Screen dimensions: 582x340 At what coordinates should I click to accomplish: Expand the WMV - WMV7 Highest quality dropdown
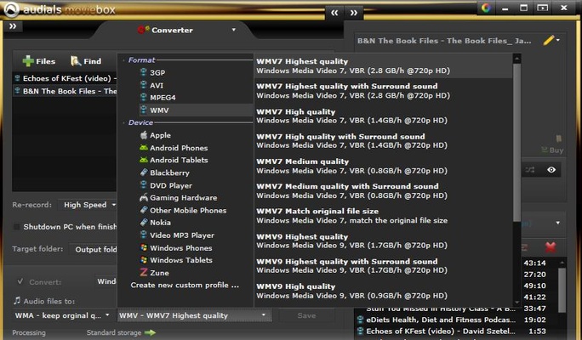tap(194, 315)
